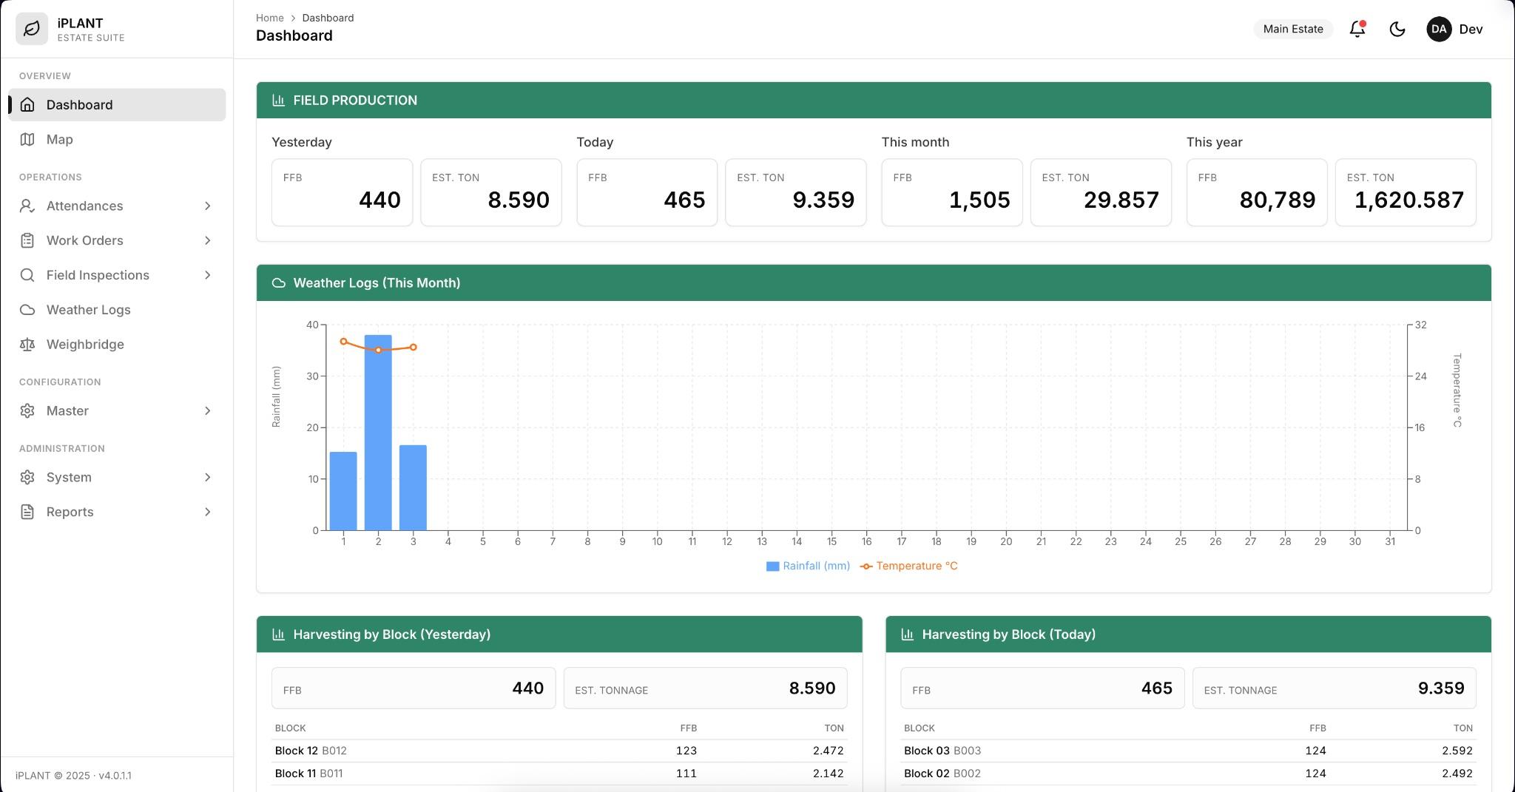This screenshot has width=1515, height=792.
Task: Click the Block 12 B012 row
Action: tap(559, 751)
